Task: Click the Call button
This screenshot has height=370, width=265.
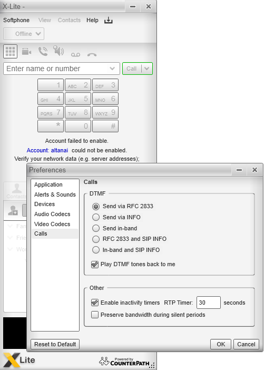Action: [x=132, y=69]
